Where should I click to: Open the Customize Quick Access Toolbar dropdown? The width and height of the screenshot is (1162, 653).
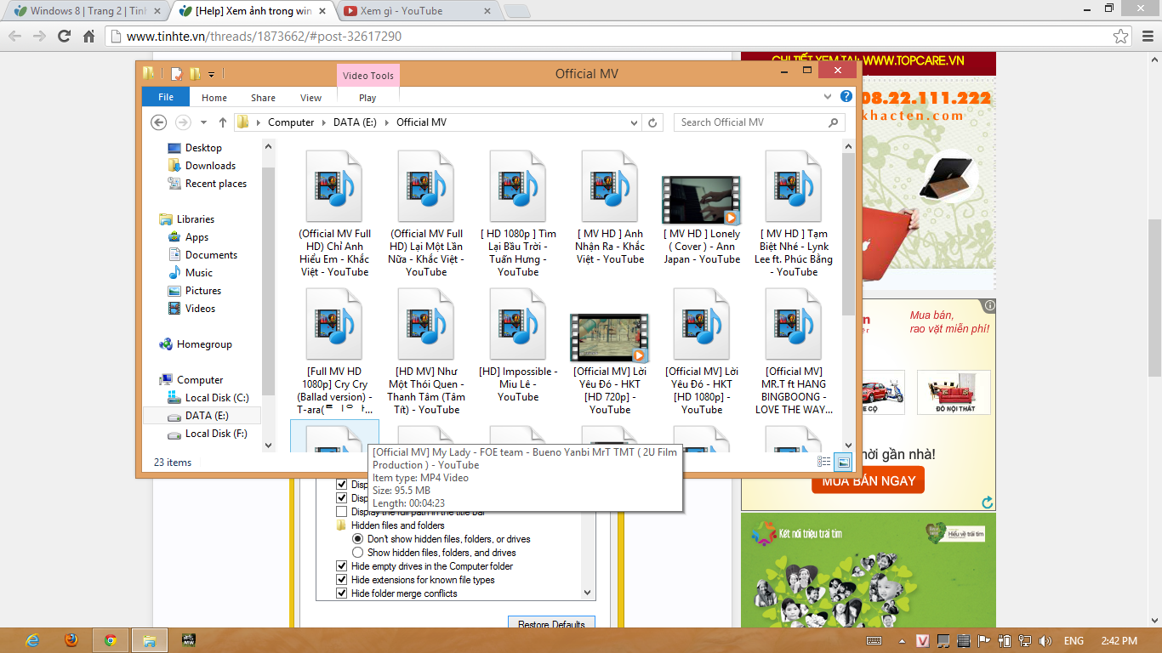tap(211, 75)
